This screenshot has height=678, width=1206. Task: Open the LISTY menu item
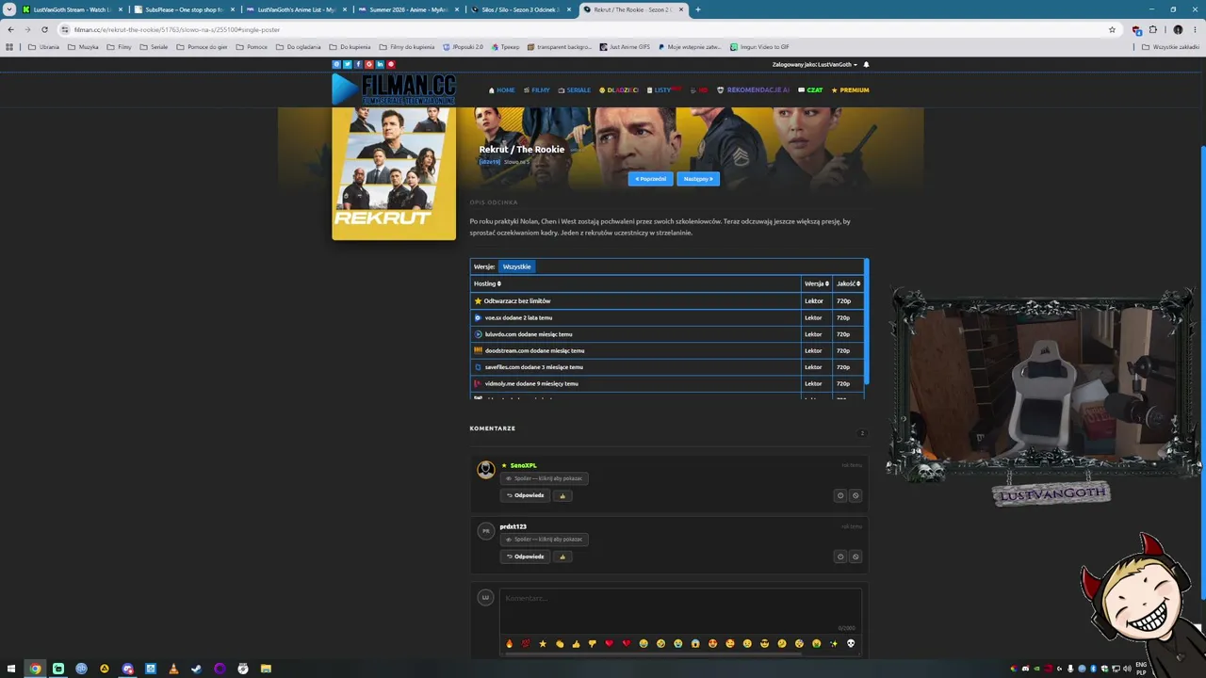coord(663,90)
